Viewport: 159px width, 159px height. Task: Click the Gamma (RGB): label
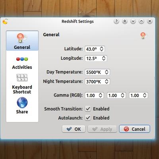(68, 95)
